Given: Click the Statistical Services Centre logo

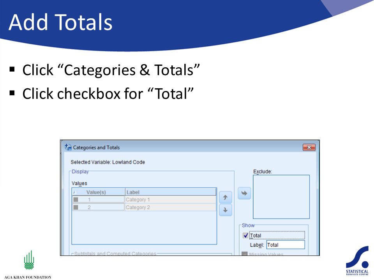Looking at the screenshot, I should [x=357, y=261].
